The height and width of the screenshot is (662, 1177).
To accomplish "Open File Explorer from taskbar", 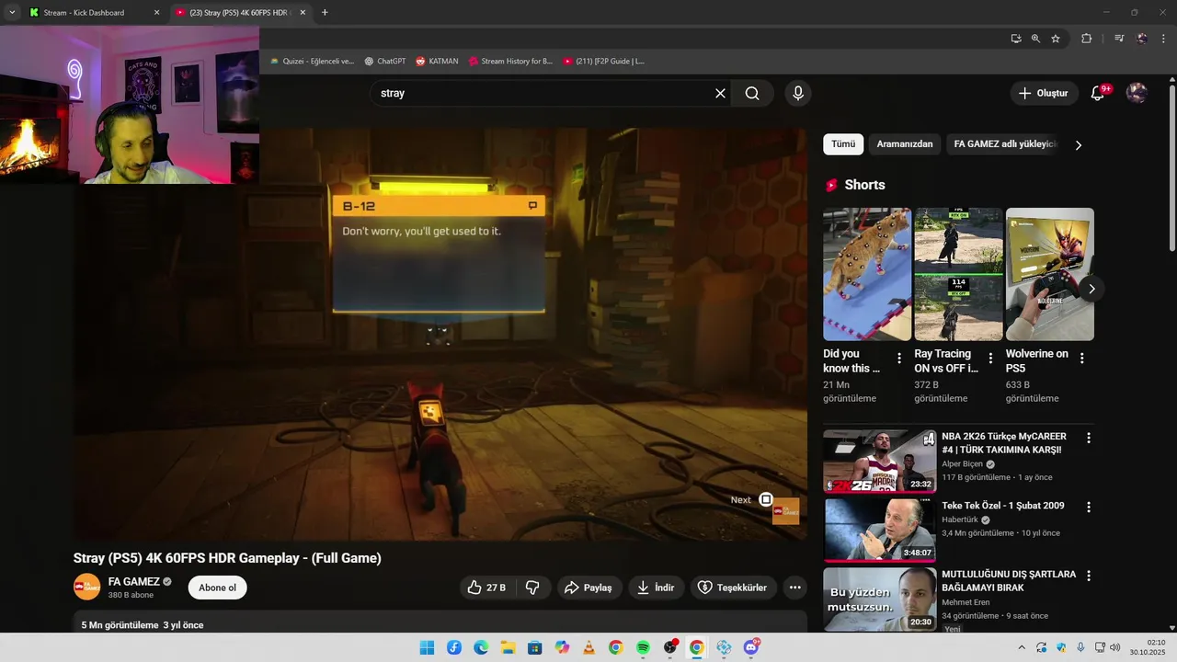I will click(508, 647).
